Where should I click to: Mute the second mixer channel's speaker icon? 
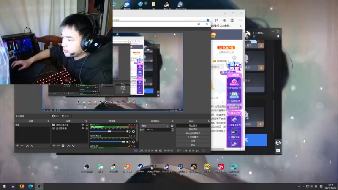point(128,142)
